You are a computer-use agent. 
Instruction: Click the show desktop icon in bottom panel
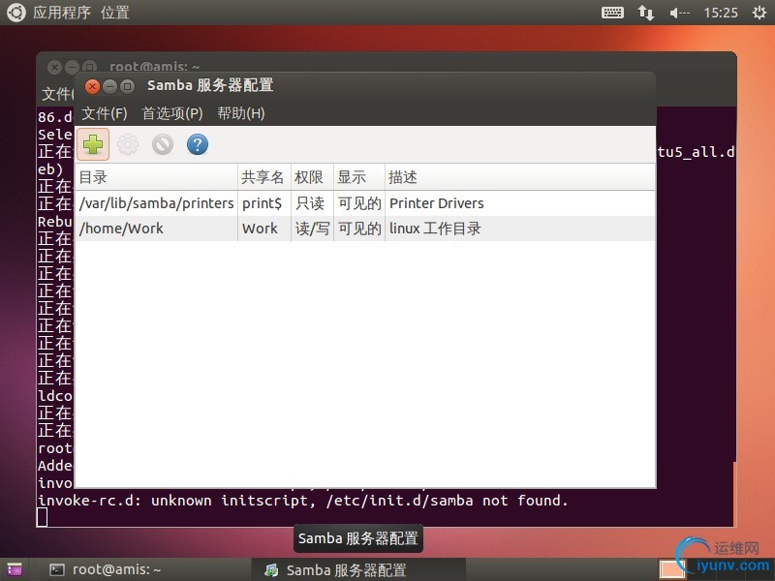15,570
